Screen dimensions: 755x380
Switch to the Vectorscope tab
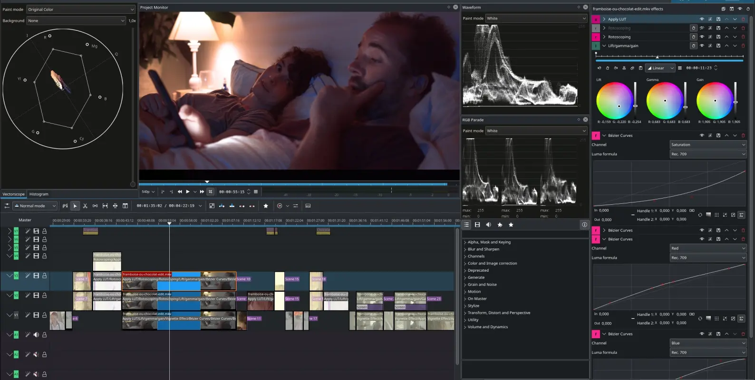point(13,194)
